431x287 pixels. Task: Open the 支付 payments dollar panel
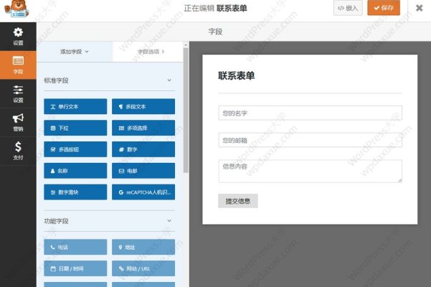coord(18,150)
